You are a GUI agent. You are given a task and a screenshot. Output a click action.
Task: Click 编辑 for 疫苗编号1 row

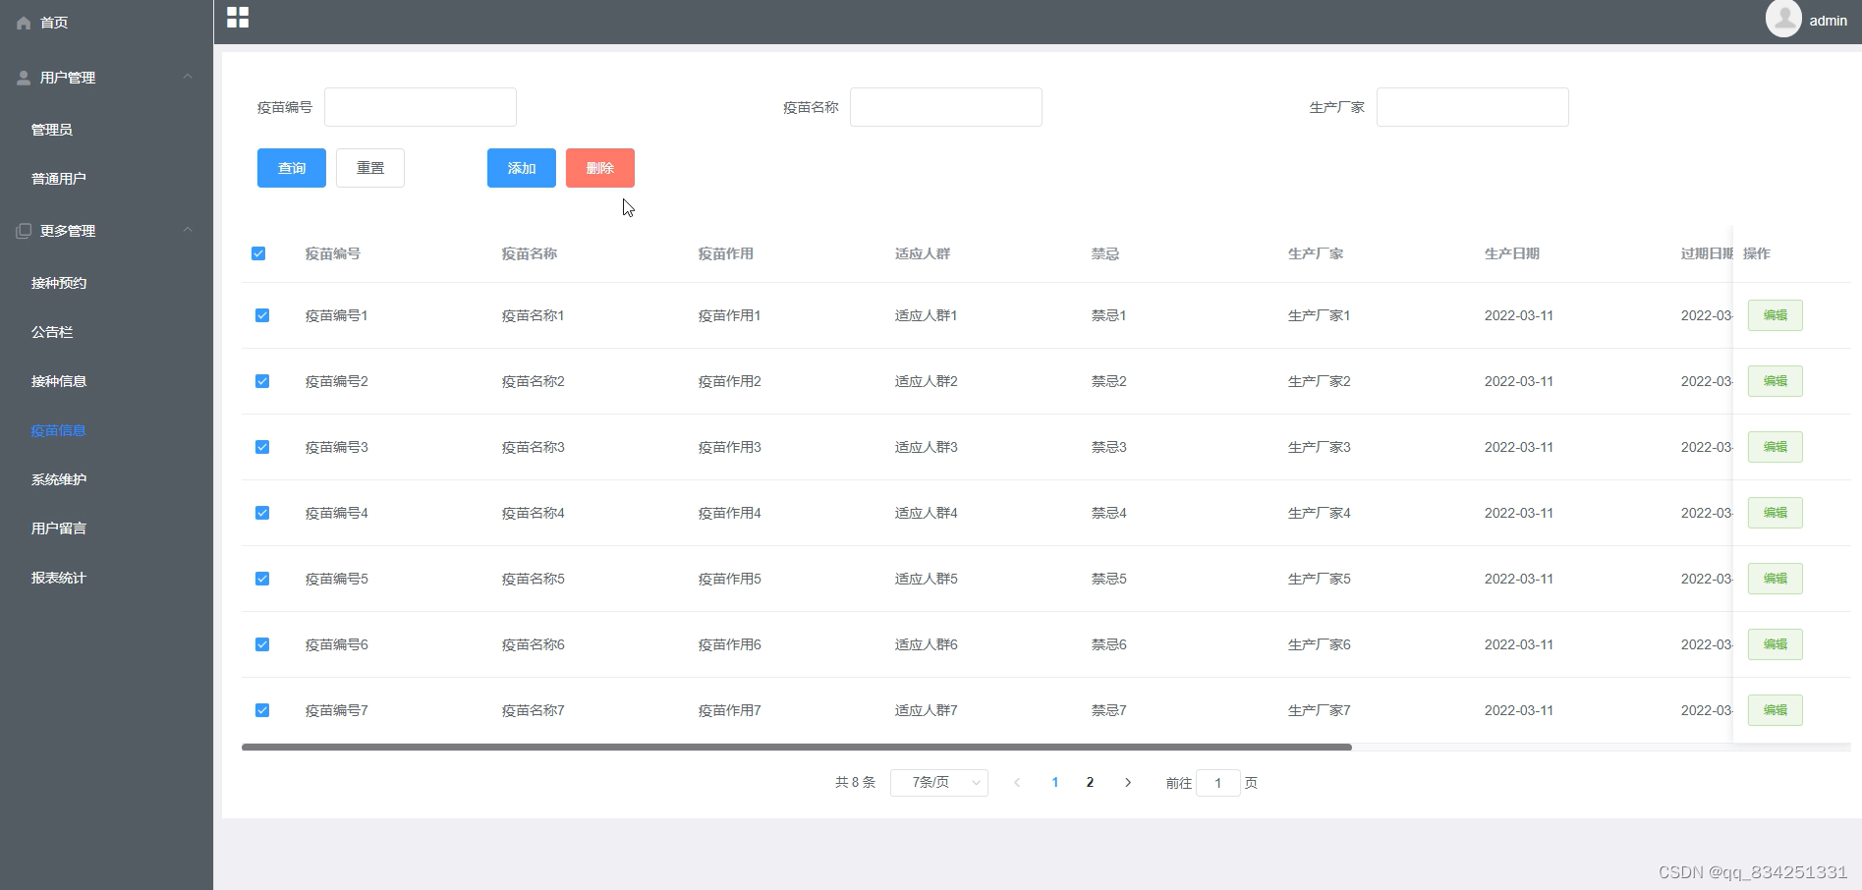(1776, 315)
